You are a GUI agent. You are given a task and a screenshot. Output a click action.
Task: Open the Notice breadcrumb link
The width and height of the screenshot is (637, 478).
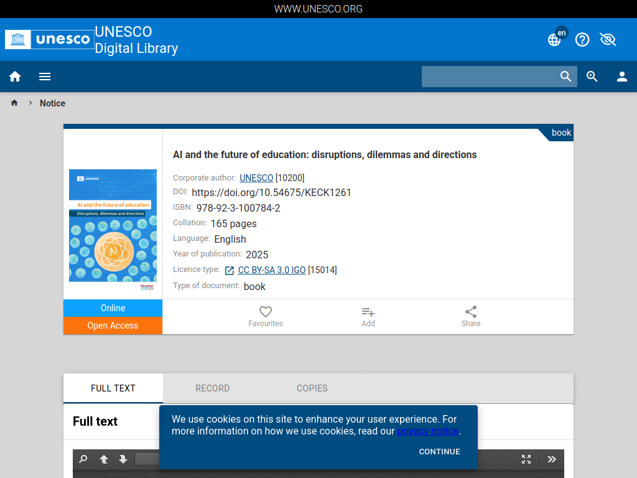[x=52, y=103]
